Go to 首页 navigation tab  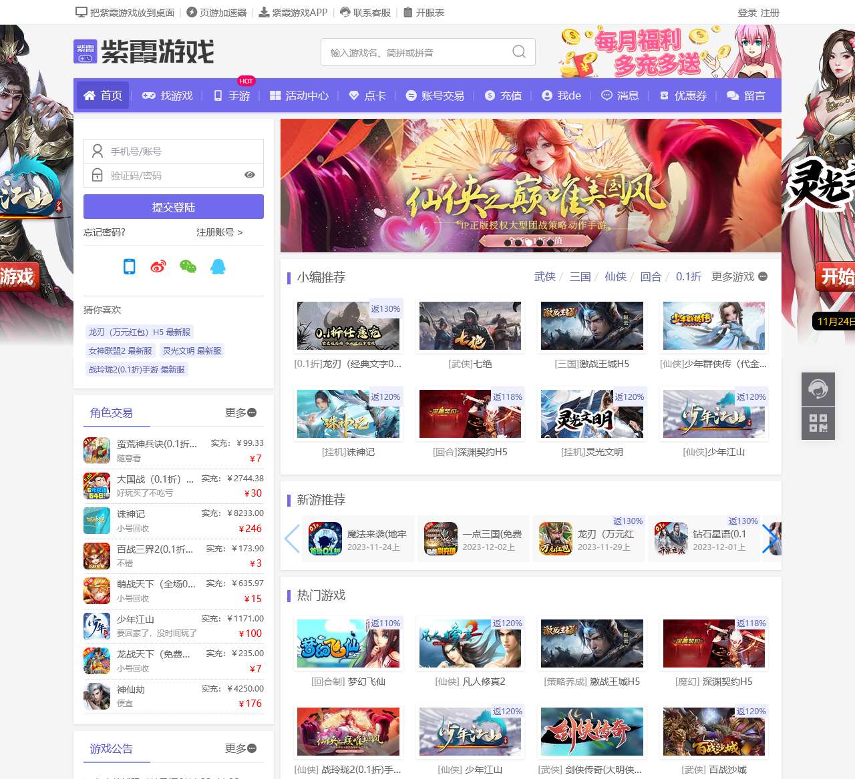pos(103,95)
